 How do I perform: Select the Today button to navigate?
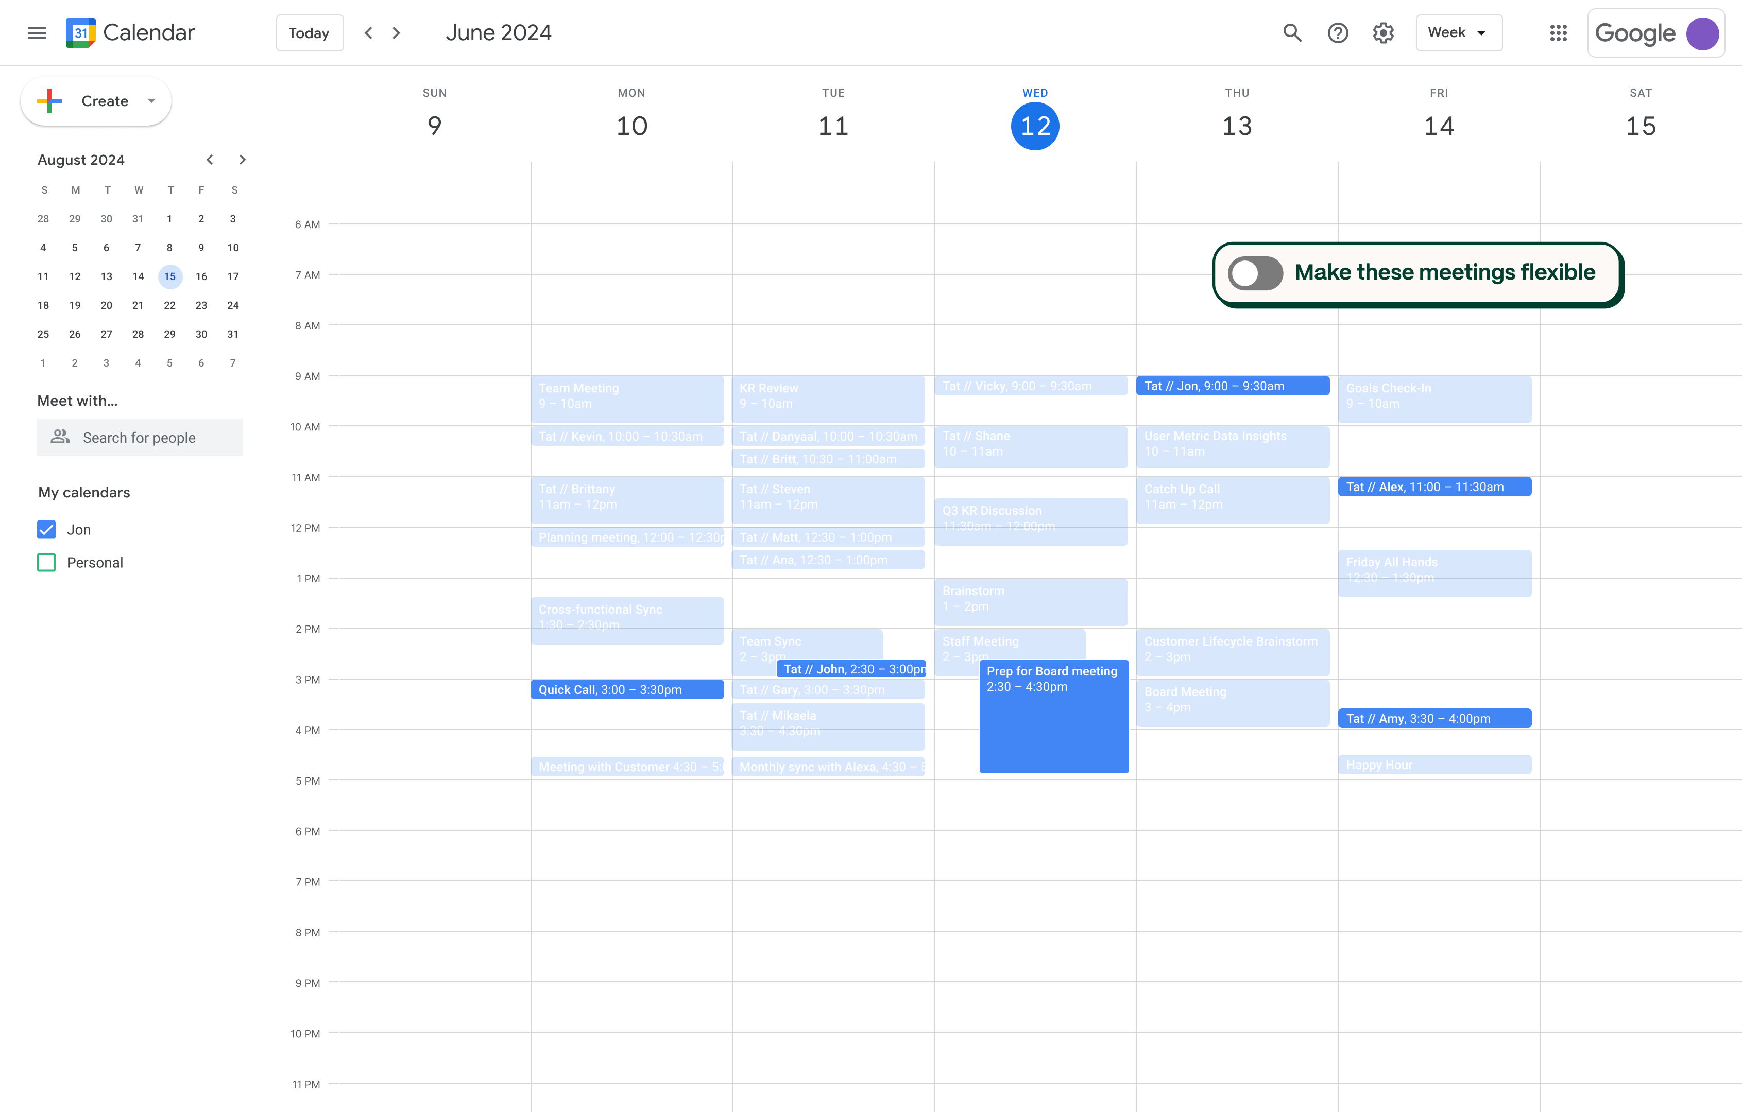[308, 33]
